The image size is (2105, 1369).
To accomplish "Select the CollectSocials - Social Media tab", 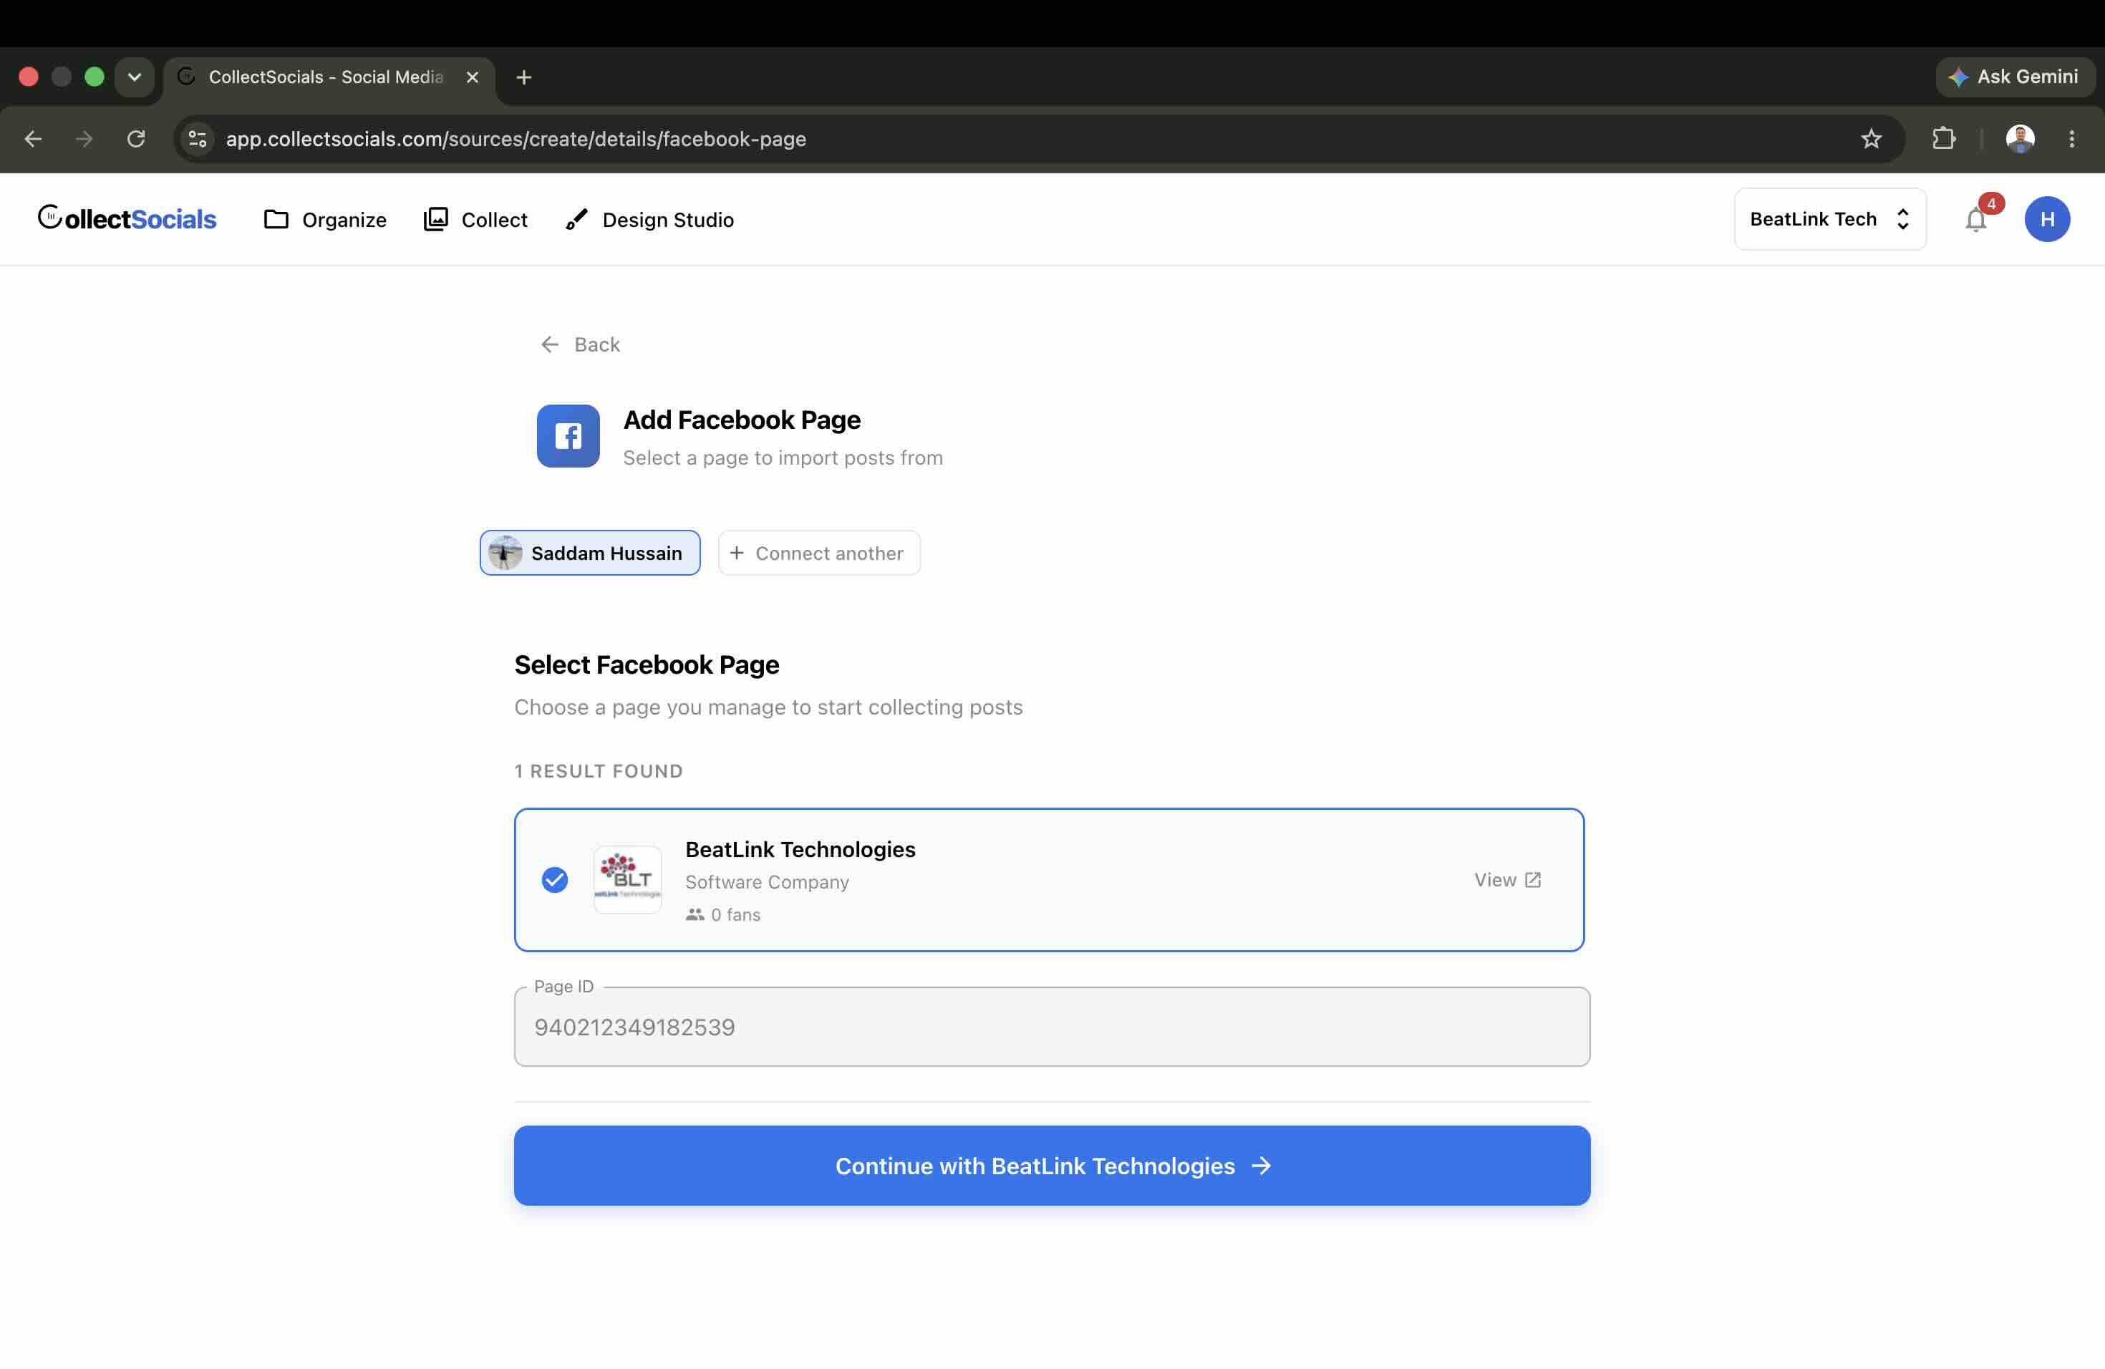I will 327,78.
